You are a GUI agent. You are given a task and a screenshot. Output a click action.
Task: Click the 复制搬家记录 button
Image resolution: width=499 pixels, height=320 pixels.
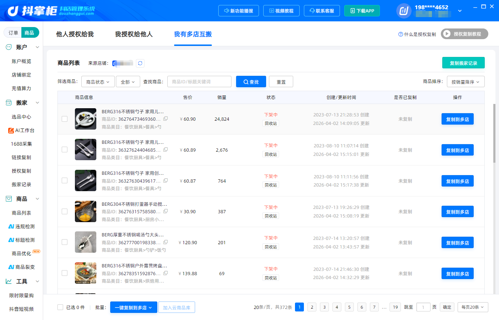pos(463,63)
